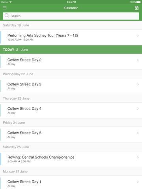Expand chevron for Performing Arts Sydney Tour
This screenshot has width=142, height=189.
click(138, 35)
